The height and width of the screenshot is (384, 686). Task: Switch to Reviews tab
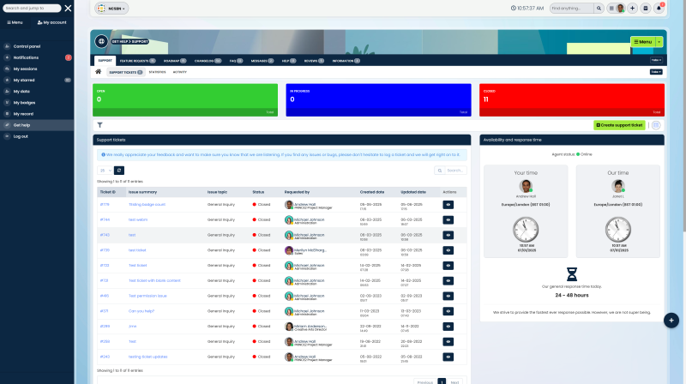pos(314,61)
